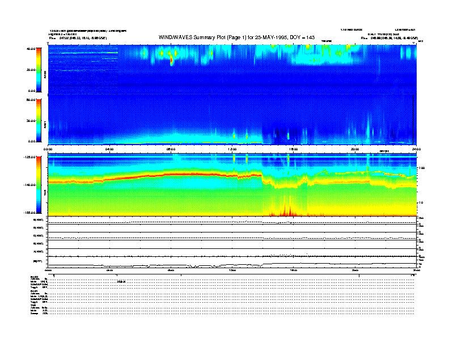The width and height of the screenshot is (449, 347).
Task: Click the bottom magnetic field line strip
Action: tap(232, 263)
